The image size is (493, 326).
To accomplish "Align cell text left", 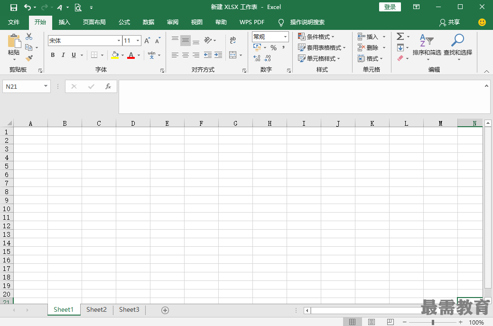I will tap(175, 55).
